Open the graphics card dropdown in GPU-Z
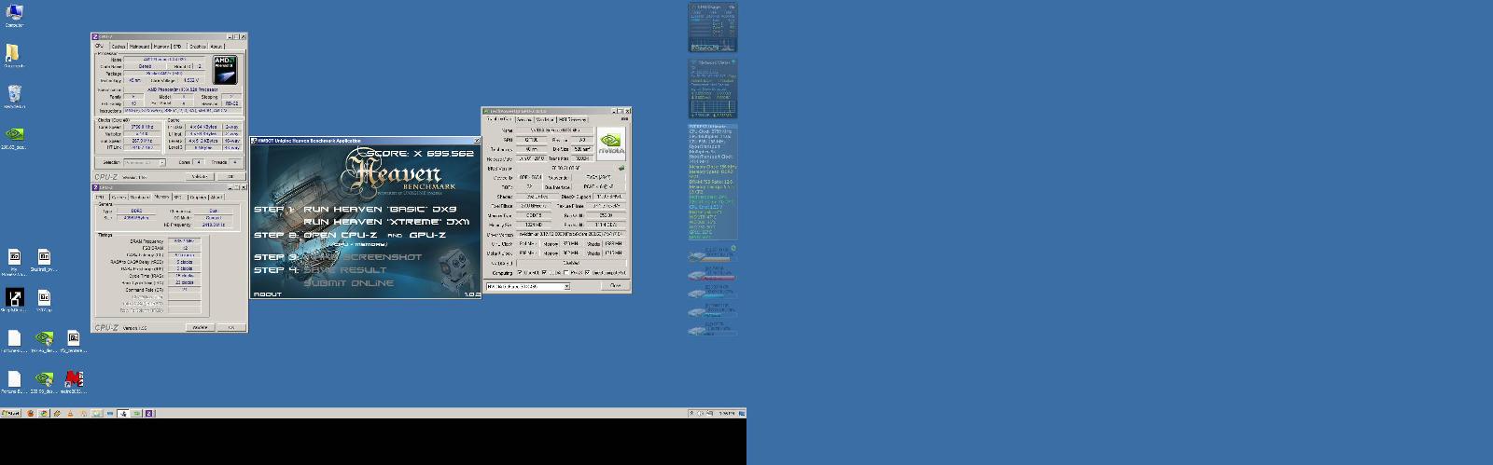 (x=527, y=286)
